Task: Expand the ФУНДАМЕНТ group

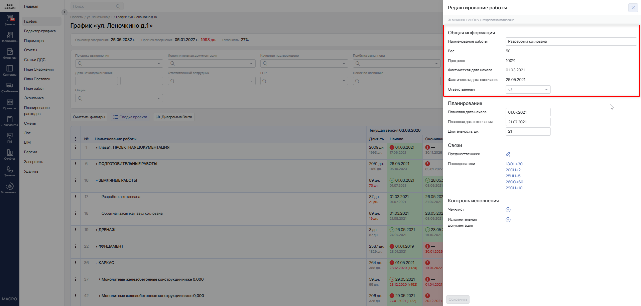Action: (97, 246)
